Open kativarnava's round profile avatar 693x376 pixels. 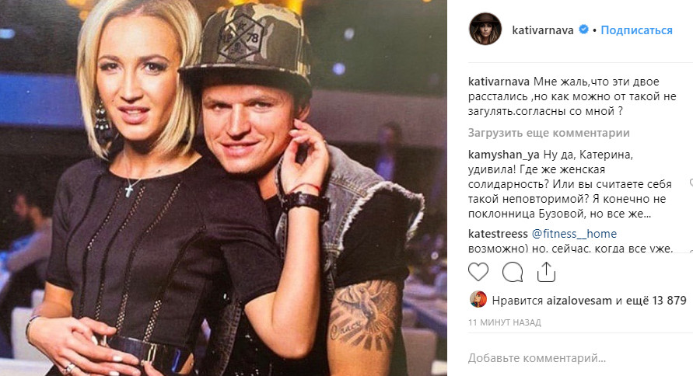pos(485,29)
